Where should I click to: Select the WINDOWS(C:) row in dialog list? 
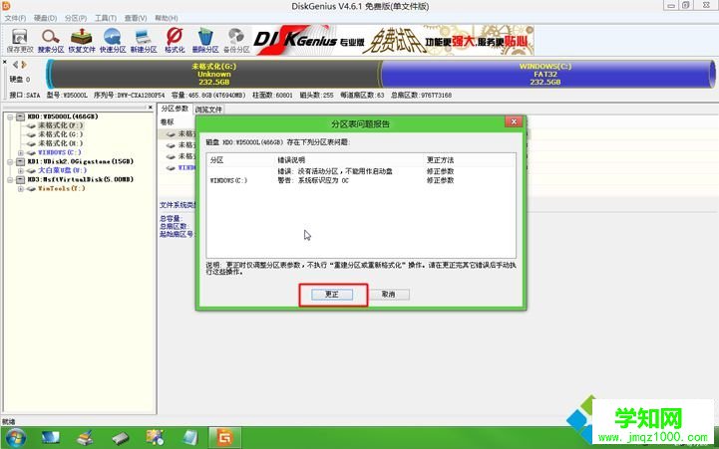coord(361,180)
